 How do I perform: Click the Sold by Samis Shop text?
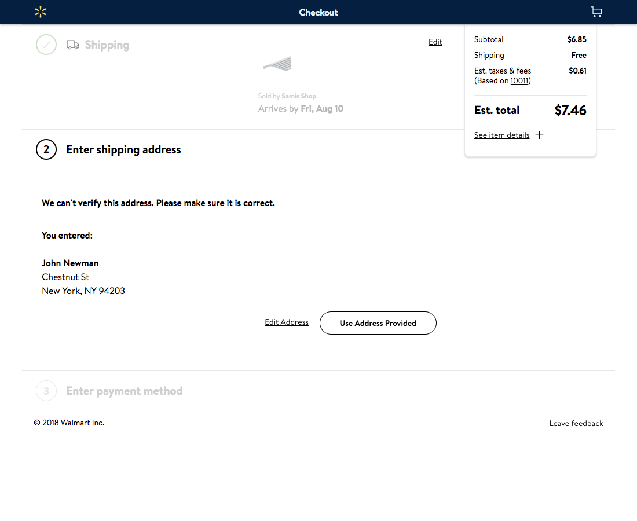[x=287, y=96]
